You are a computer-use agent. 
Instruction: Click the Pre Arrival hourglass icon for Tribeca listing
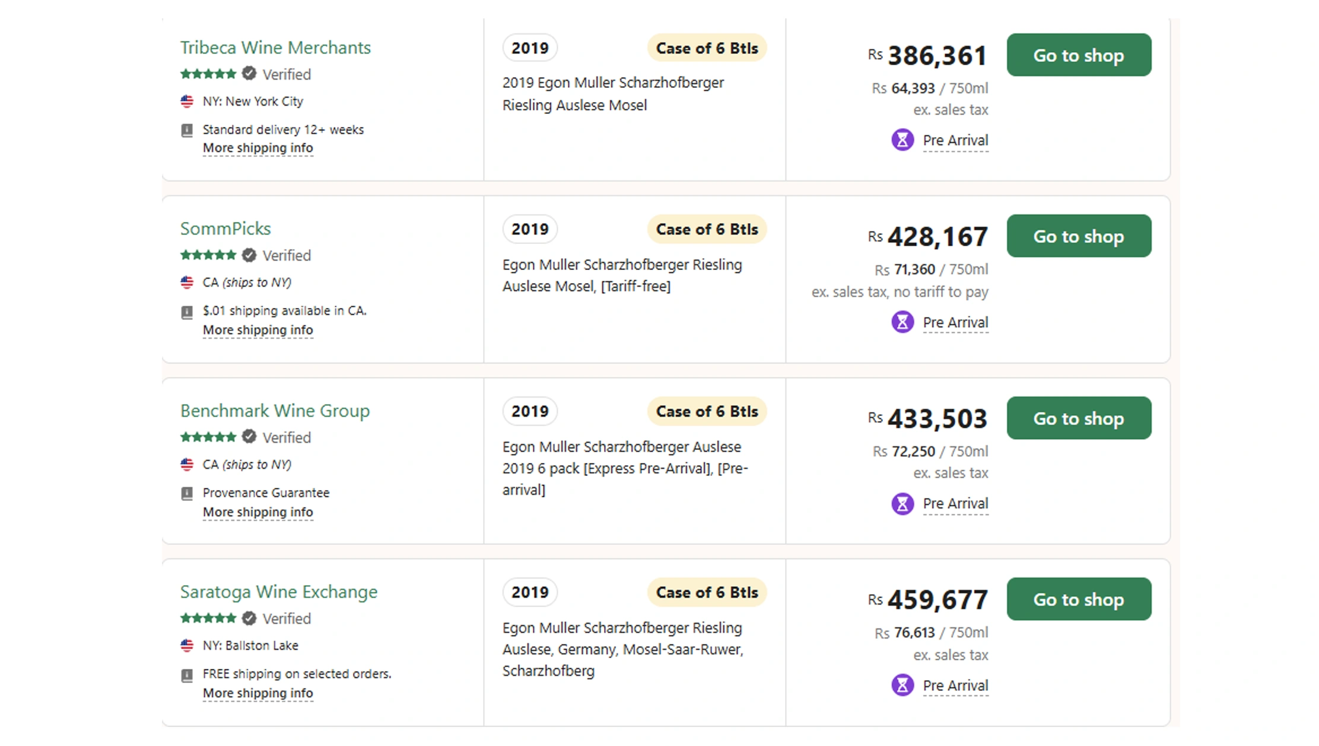(x=902, y=140)
